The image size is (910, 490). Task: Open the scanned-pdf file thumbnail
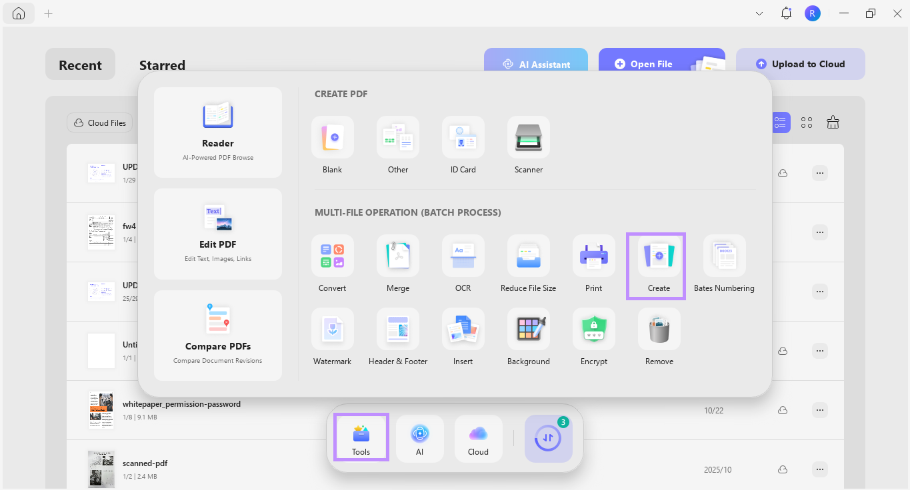[101, 469]
